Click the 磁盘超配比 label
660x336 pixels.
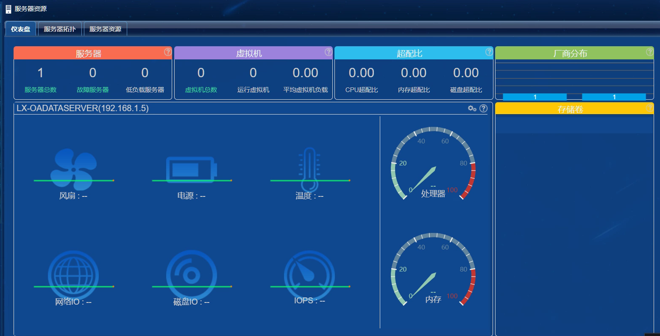466,90
